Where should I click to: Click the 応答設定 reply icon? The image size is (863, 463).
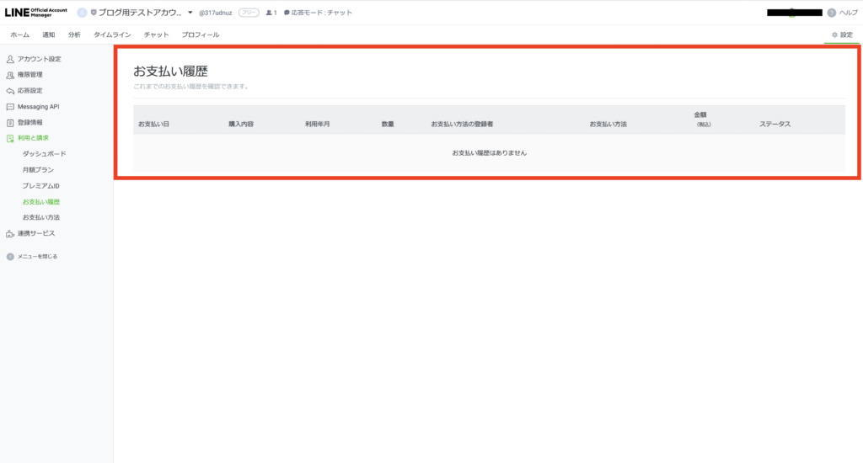[10, 91]
